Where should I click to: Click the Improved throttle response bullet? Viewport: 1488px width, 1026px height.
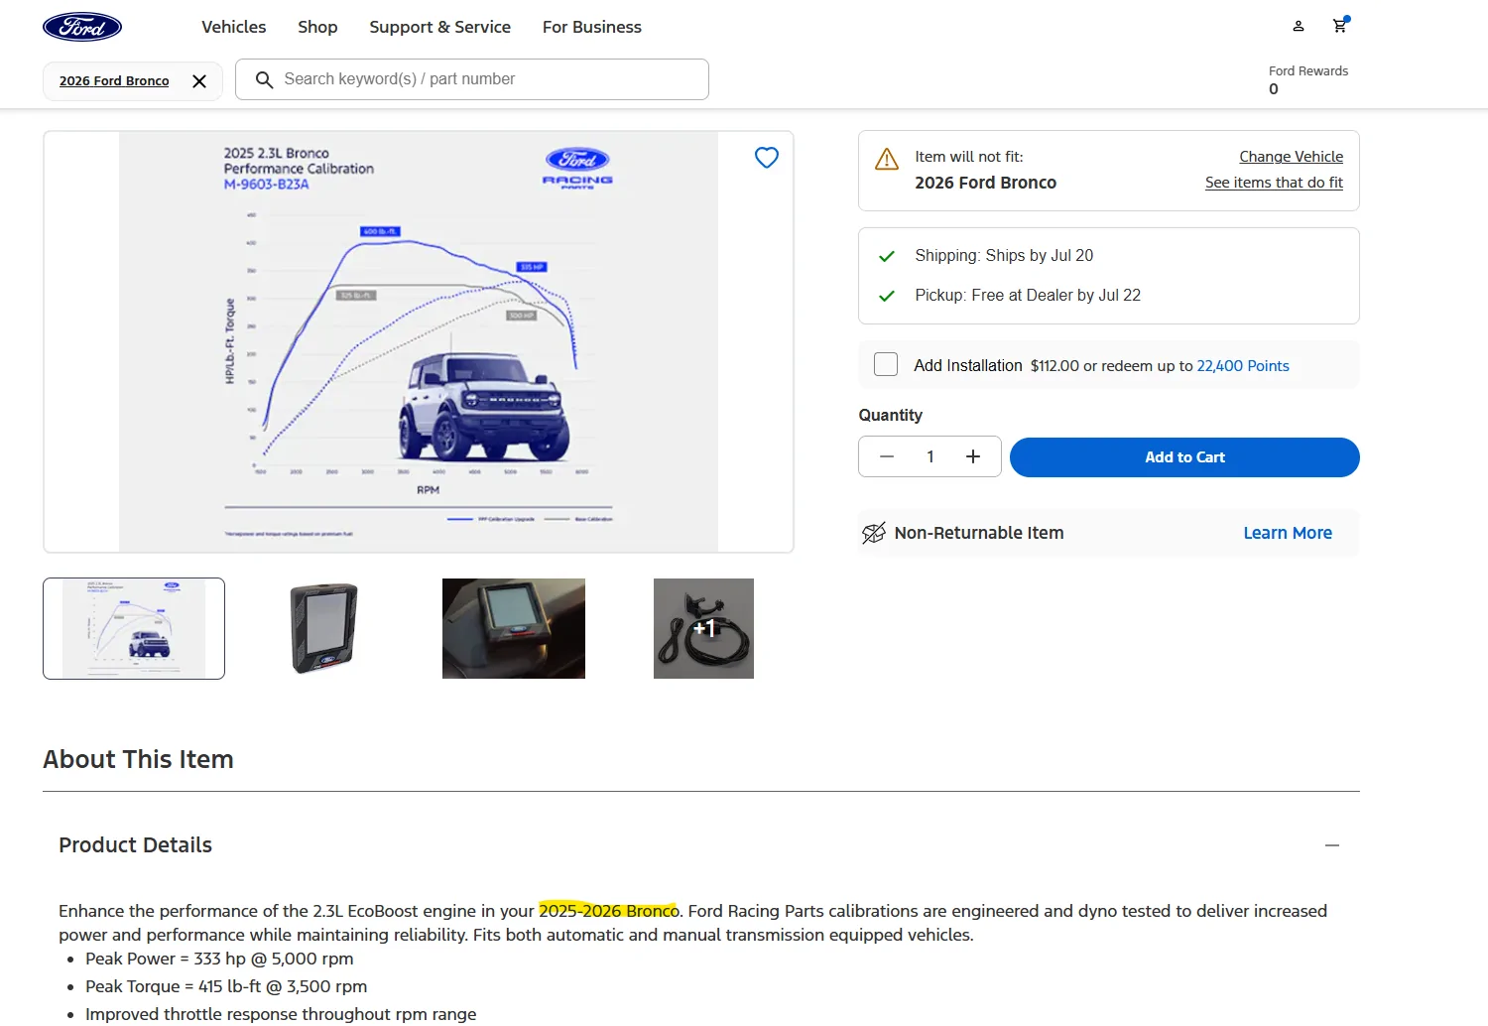(x=281, y=1014)
